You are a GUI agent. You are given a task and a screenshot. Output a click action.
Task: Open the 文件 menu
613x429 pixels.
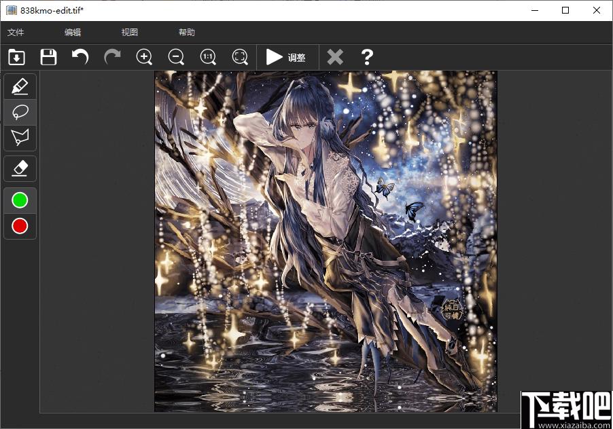[x=16, y=33]
